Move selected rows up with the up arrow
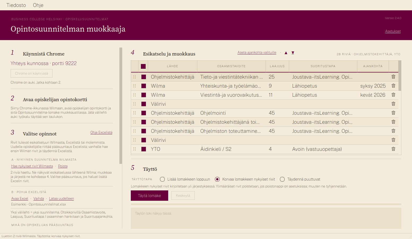This screenshot has width=412, height=239. pyautogui.click(x=286, y=53)
